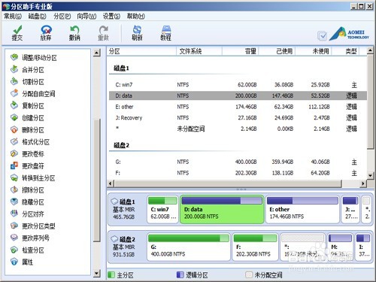Image resolution: width=376 pixels, height=282 pixels.
Task: Select M: partition block on disk 2
Action: (340, 247)
